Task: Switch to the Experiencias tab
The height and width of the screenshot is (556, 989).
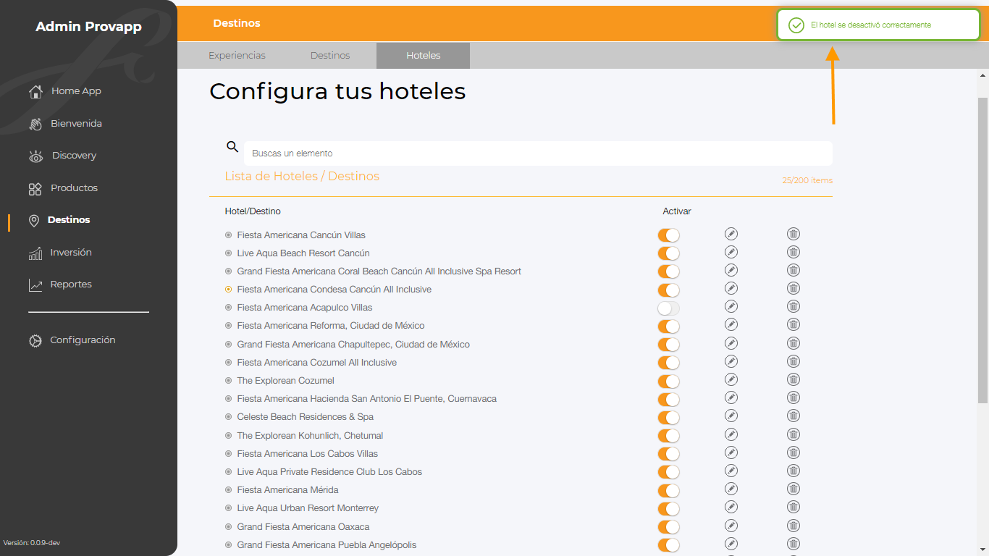Action: coord(237,56)
